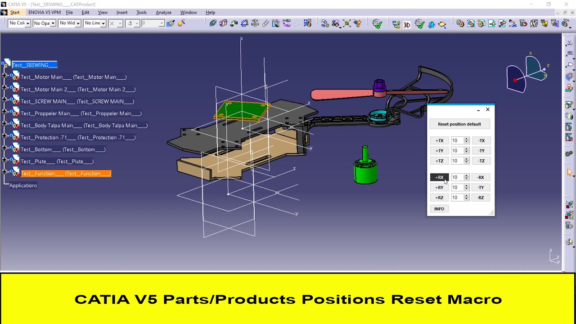Click the paperclip toolbar icon

(265, 23)
